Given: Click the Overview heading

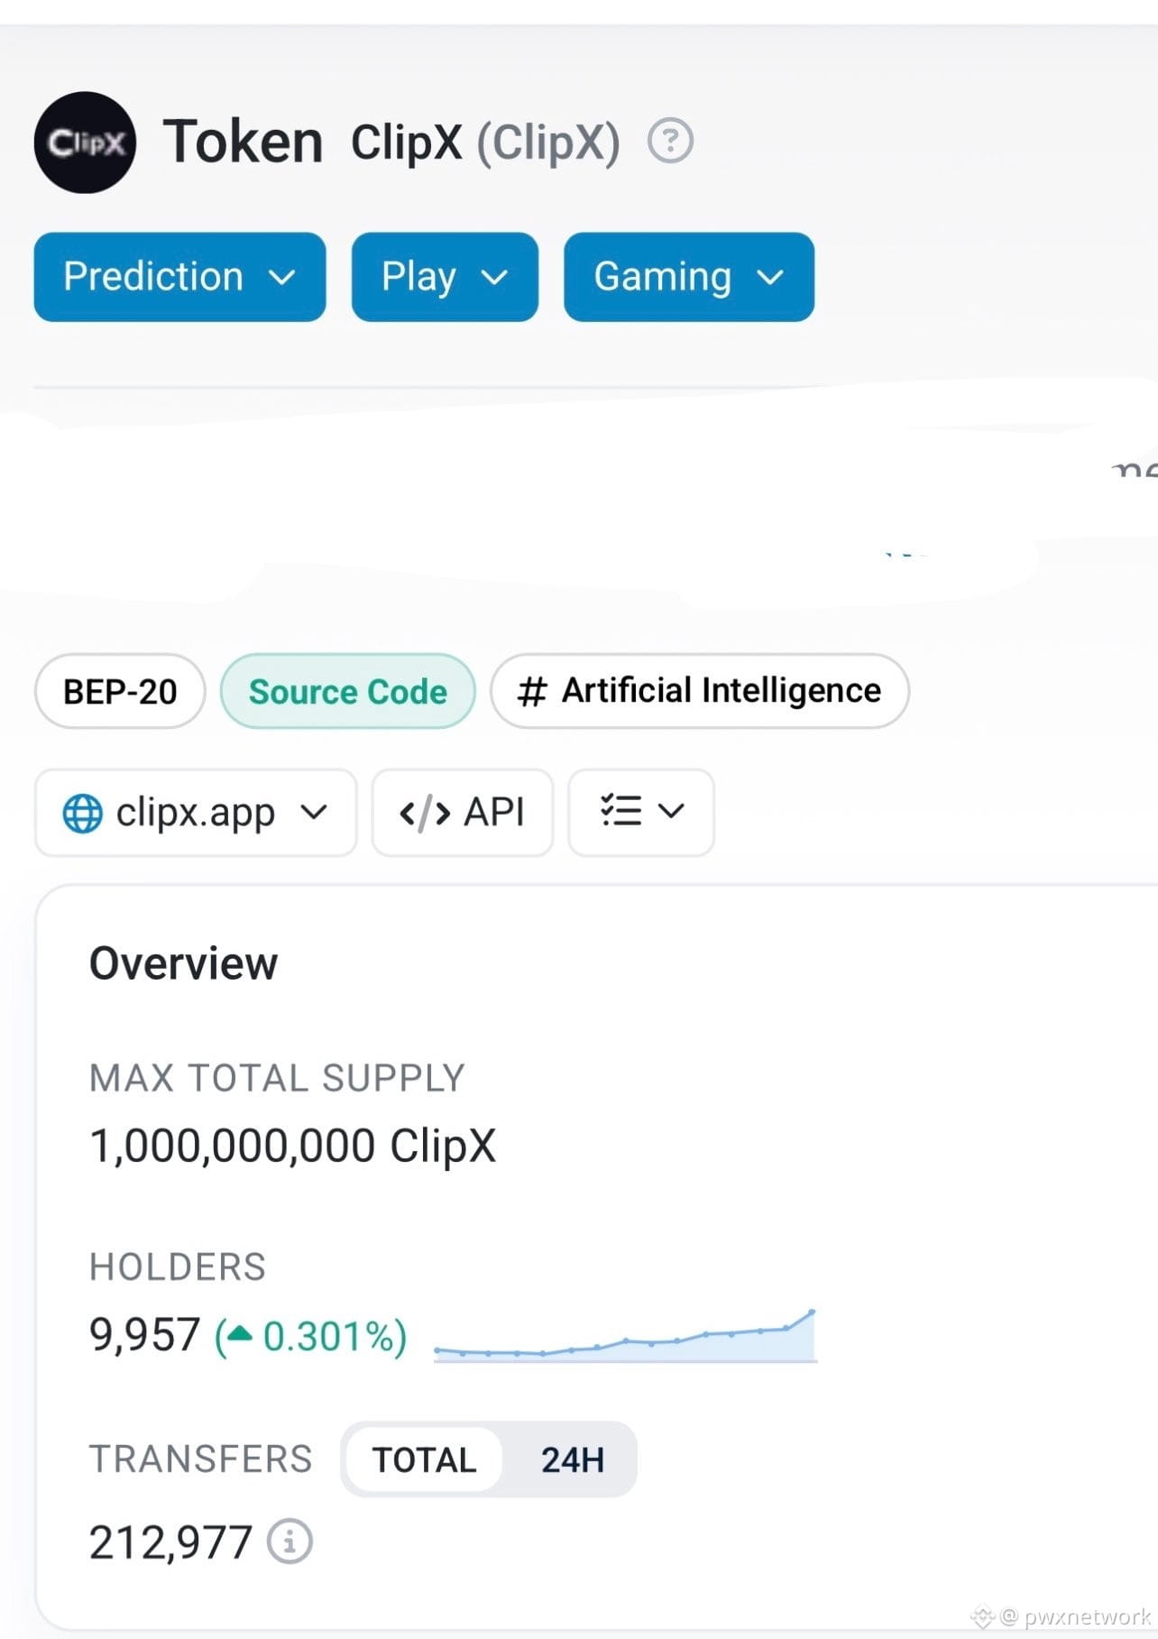Looking at the screenshot, I should [184, 963].
